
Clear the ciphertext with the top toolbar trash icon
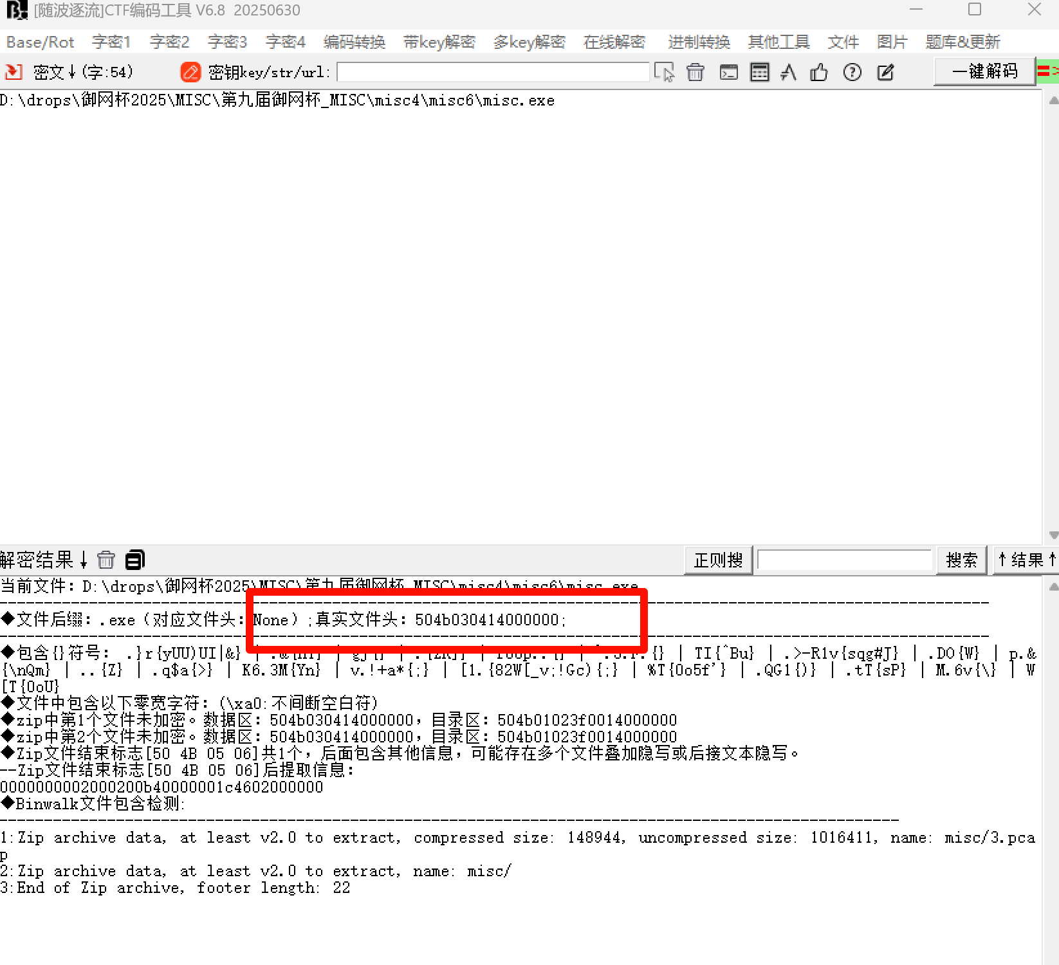pos(695,72)
